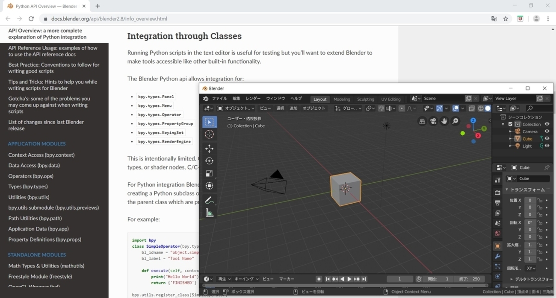The width and height of the screenshot is (556, 298).
Task: Click the camera view viewport button
Action: 433,121
